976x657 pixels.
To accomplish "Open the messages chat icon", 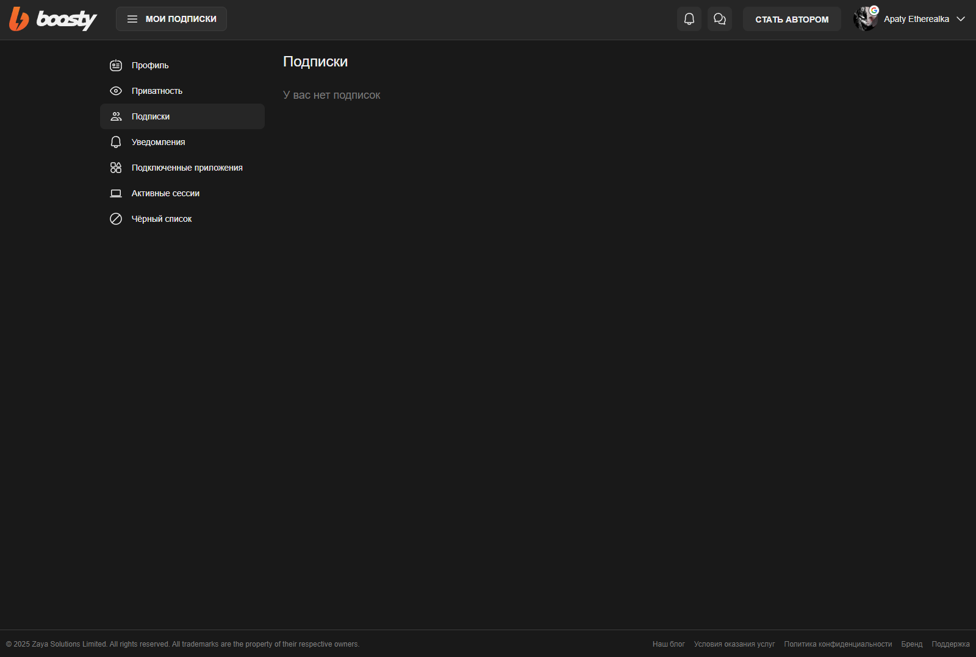I will pyautogui.click(x=719, y=19).
